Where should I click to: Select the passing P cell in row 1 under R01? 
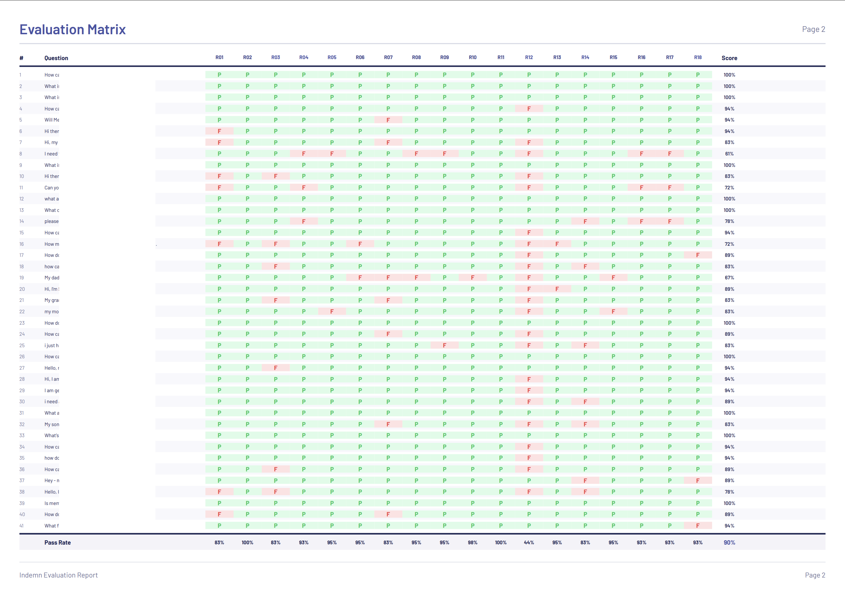(x=219, y=75)
